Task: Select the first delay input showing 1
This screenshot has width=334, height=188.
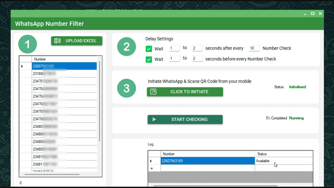Action: (174, 48)
